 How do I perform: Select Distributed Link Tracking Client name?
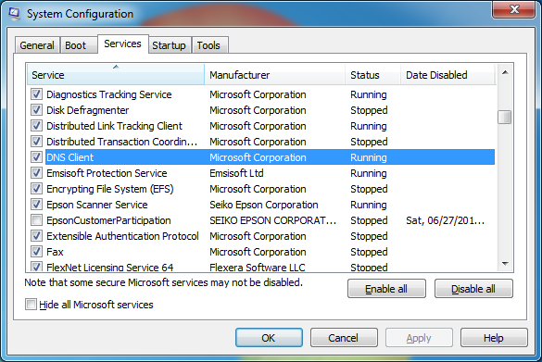point(114,126)
